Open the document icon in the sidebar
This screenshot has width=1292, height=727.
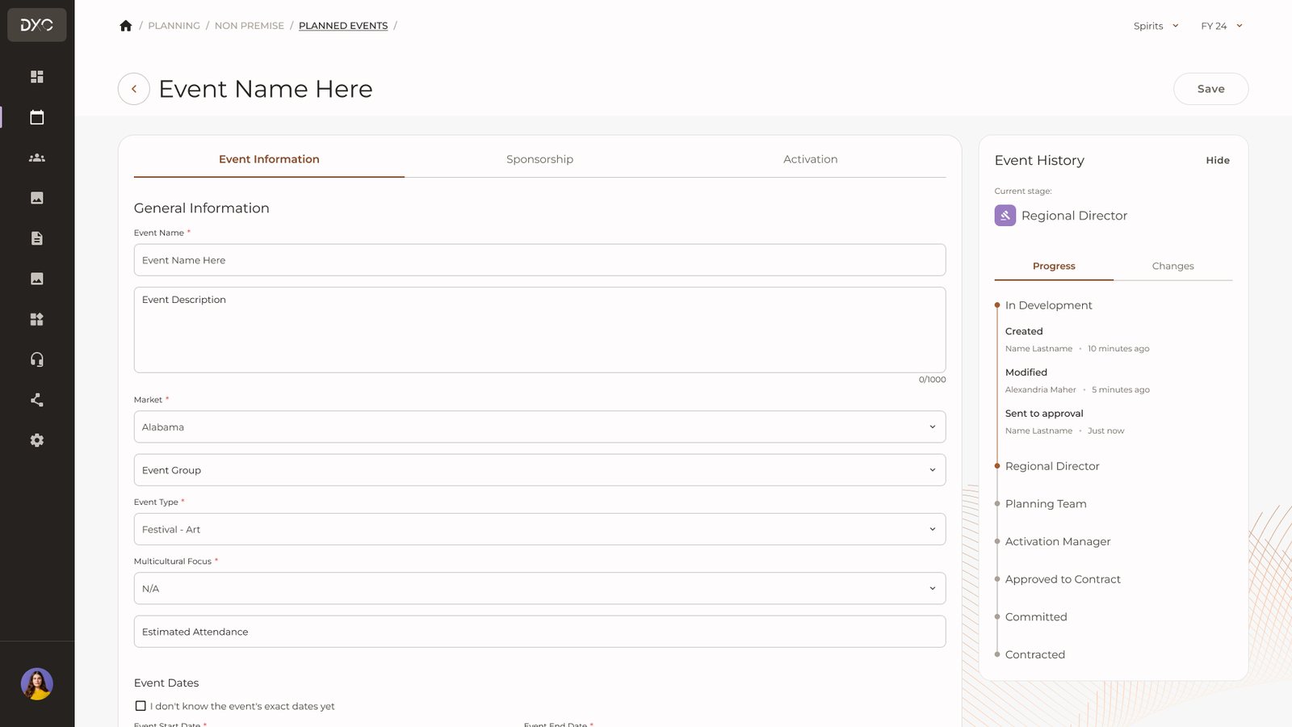[x=37, y=238]
